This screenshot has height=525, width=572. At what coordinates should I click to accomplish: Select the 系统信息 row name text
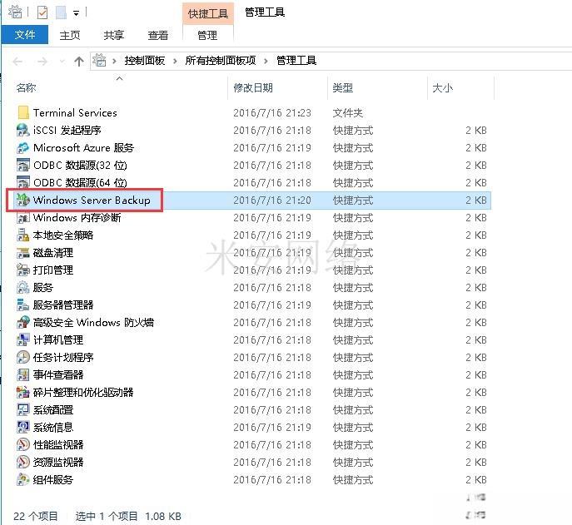(53, 427)
